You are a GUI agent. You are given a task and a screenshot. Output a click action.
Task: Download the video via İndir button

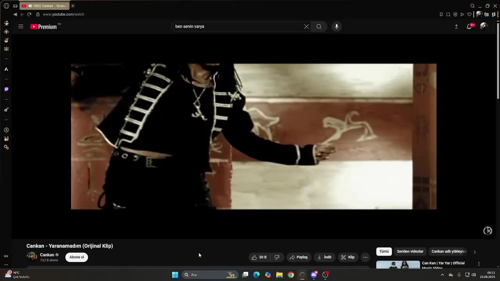tap(325, 257)
